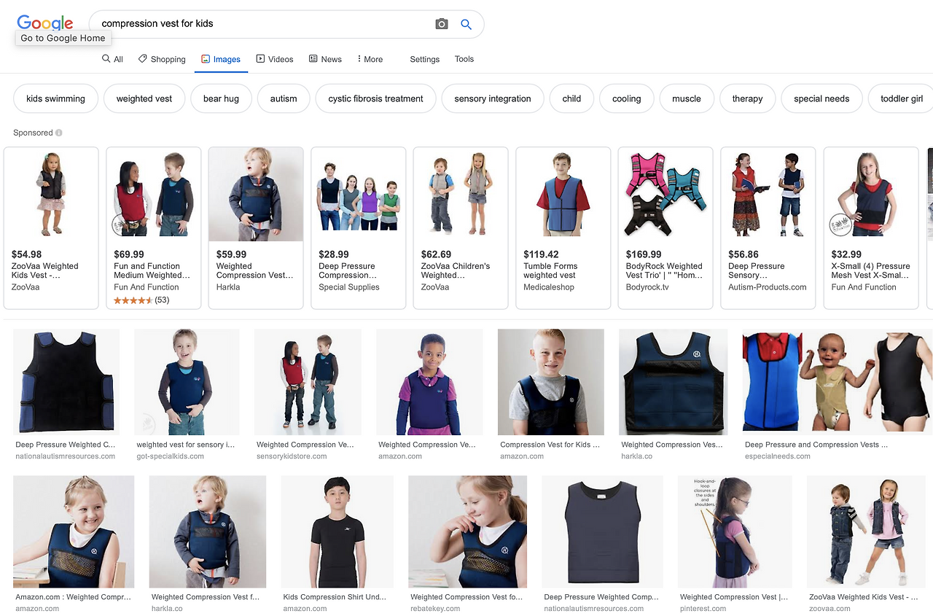
Task: Switch to the All results tab
Action: 112,59
